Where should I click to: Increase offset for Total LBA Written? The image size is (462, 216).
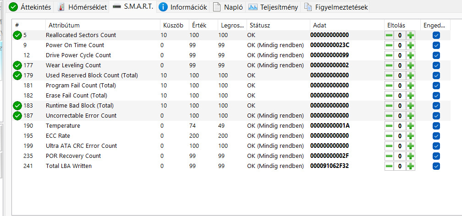411,166
